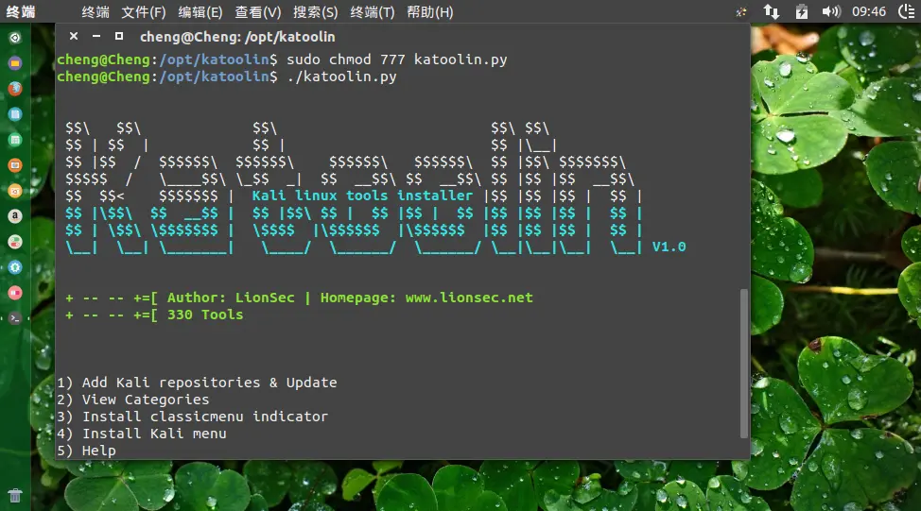This screenshot has width=921, height=511.
Task: Click the terminal vertical scrollbar thumb
Action: (x=743, y=363)
